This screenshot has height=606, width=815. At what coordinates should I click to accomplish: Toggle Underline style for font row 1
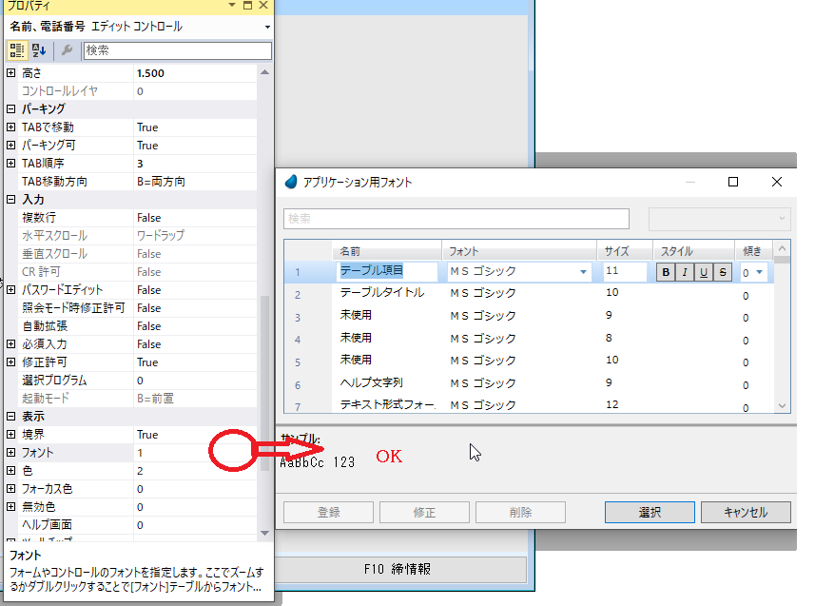[x=705, y=272]
